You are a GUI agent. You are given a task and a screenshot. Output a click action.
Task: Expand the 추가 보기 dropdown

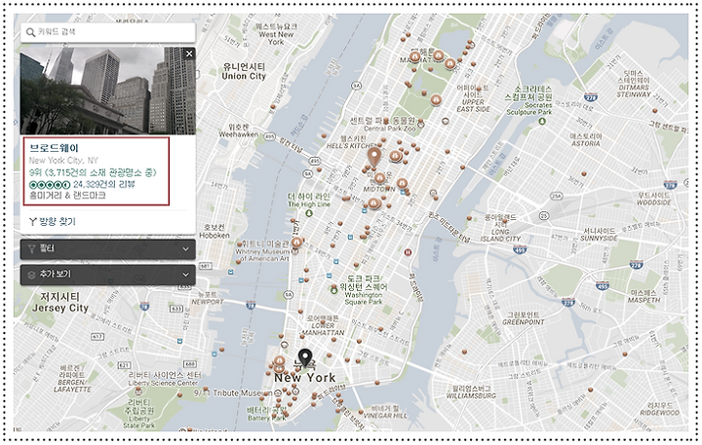click(x=108, y=275)
